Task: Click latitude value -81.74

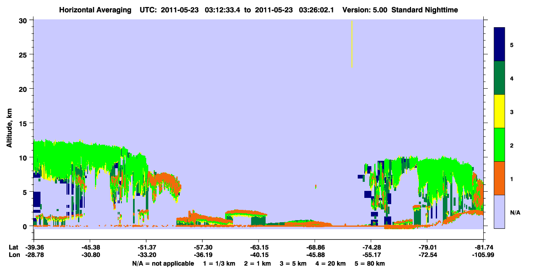Action: pos(483,247)
